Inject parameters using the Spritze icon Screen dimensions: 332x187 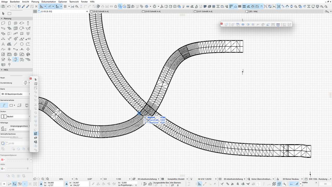(x=28, y=6)
